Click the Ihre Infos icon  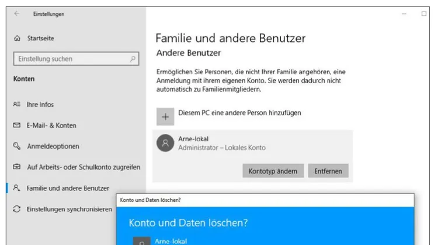coord(17,104)
